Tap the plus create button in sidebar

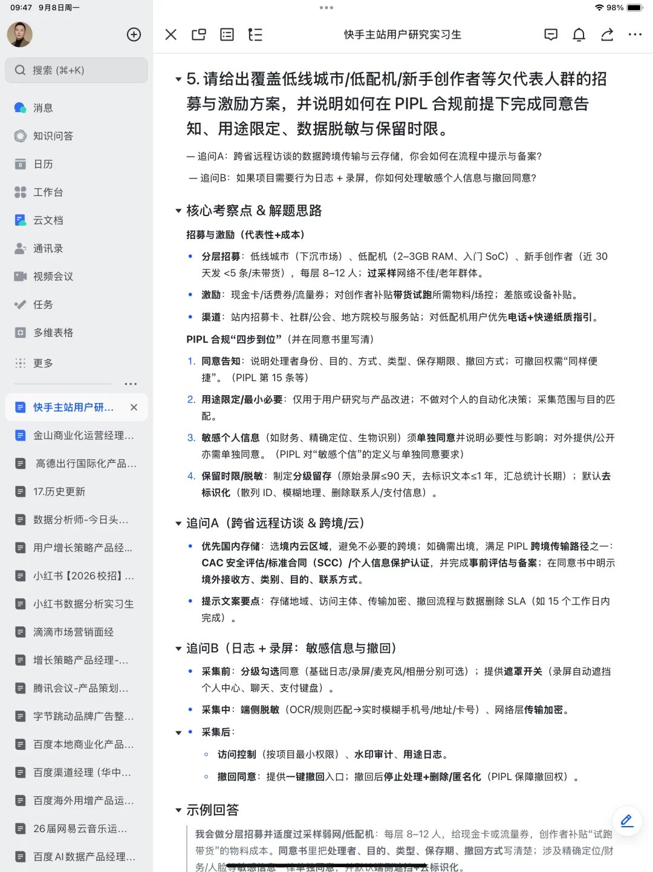pos(134,34)
